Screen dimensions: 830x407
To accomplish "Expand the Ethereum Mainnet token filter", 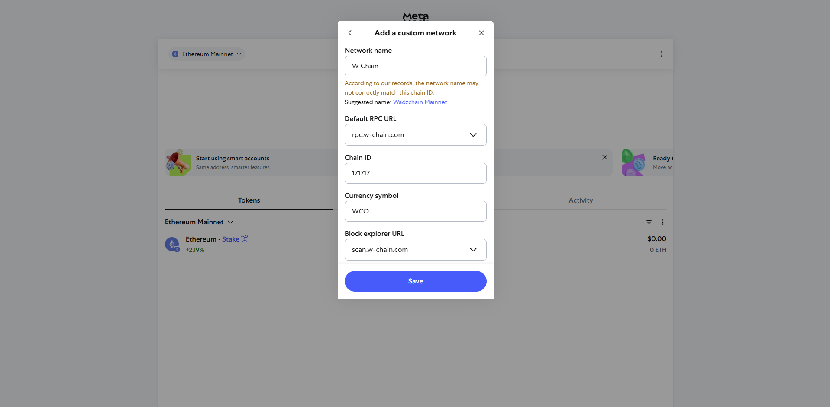I will tap(199, 222).
